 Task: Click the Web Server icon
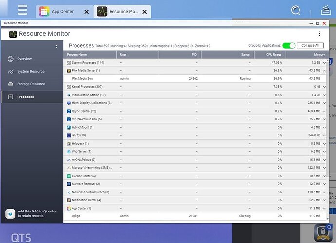pos(69,152)
